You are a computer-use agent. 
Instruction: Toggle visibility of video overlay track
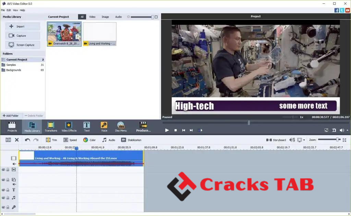point(3,180)
